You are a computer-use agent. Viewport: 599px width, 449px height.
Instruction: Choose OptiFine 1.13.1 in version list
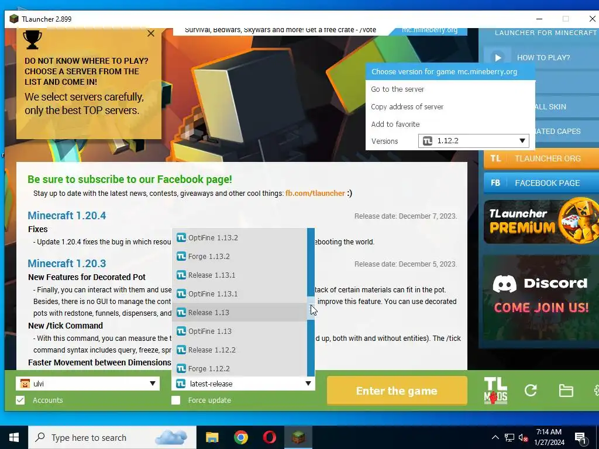pyautogui.click(x=239, y=293)
